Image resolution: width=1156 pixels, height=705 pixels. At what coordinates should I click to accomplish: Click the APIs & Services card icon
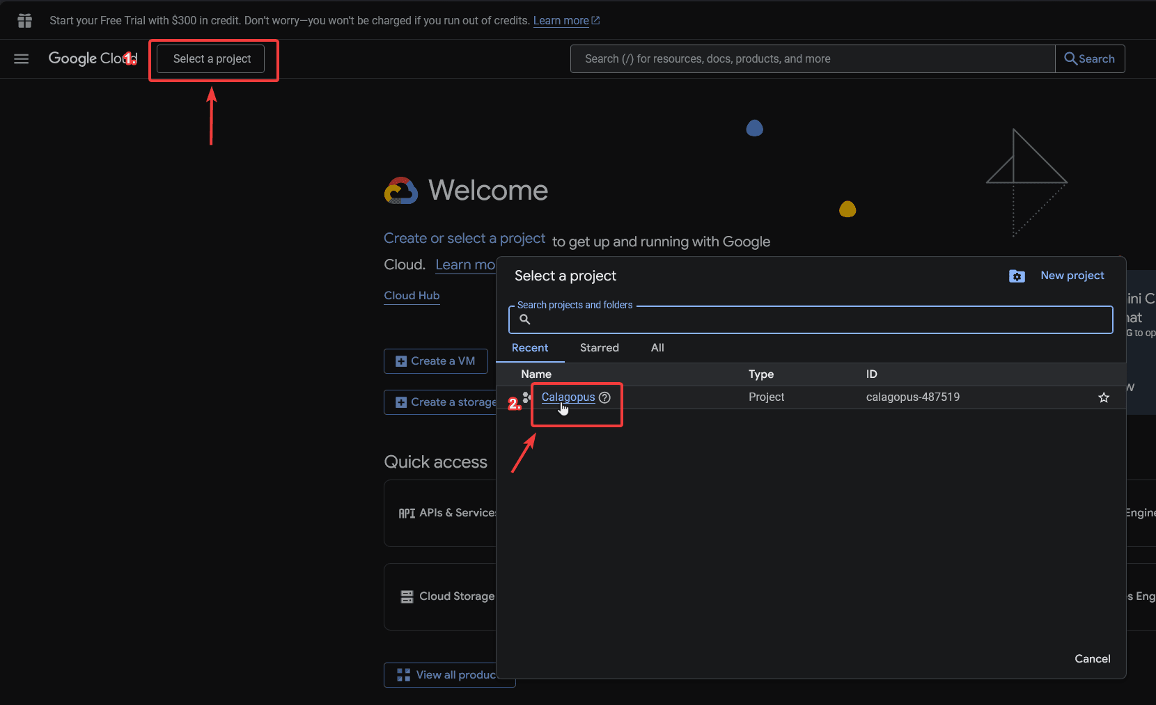point(407,513)
